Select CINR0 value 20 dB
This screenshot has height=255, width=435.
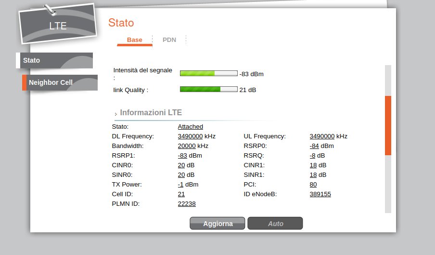[186, 165]
